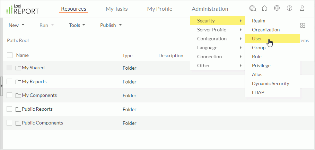The height and width of the screenshot is (150, 315).
Task: Go to the Home icon
Action: (264, 9)
